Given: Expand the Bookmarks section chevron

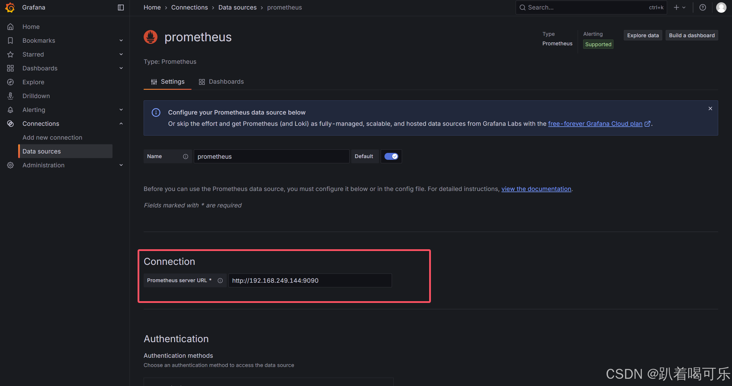Looking at the screenshot, I should [x=121, y=40].
